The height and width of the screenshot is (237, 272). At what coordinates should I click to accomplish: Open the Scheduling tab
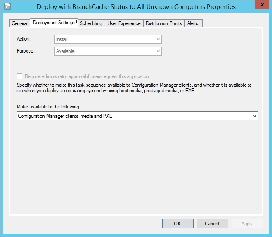(91, 23)
